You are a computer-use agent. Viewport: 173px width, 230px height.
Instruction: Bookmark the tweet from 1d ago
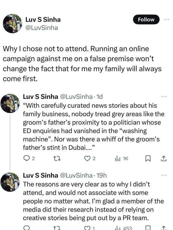click(x=148, y=158)
